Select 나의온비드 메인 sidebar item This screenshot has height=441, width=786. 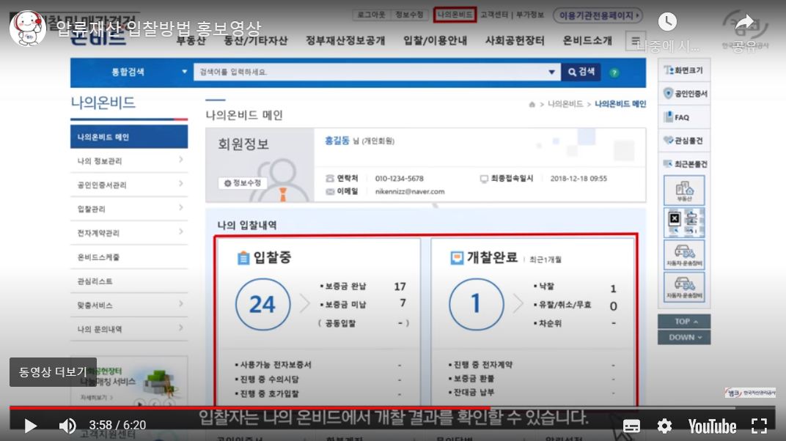coord(129,137)
